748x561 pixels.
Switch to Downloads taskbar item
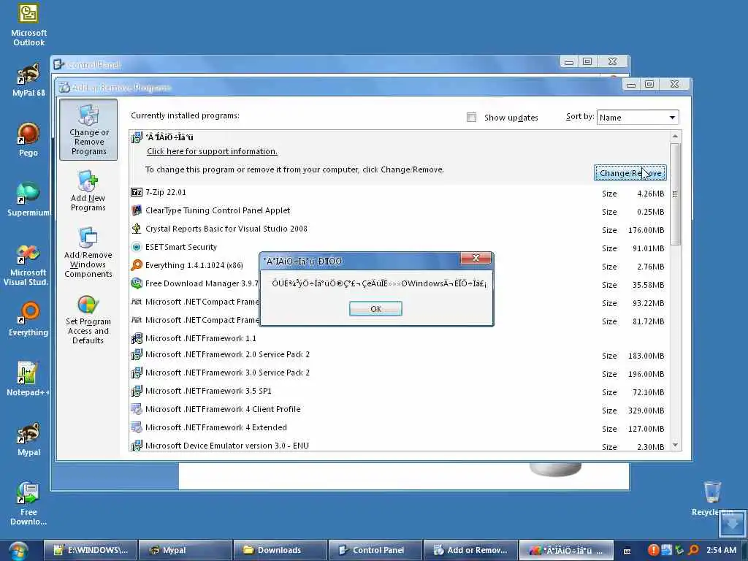[x=280, y=550]
